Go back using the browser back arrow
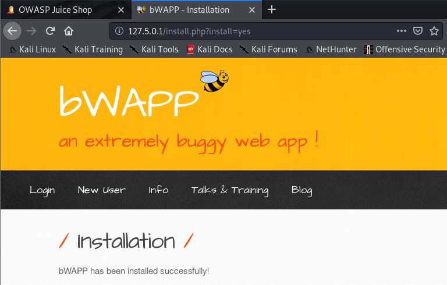447x285 pixels. pos(12,31)
